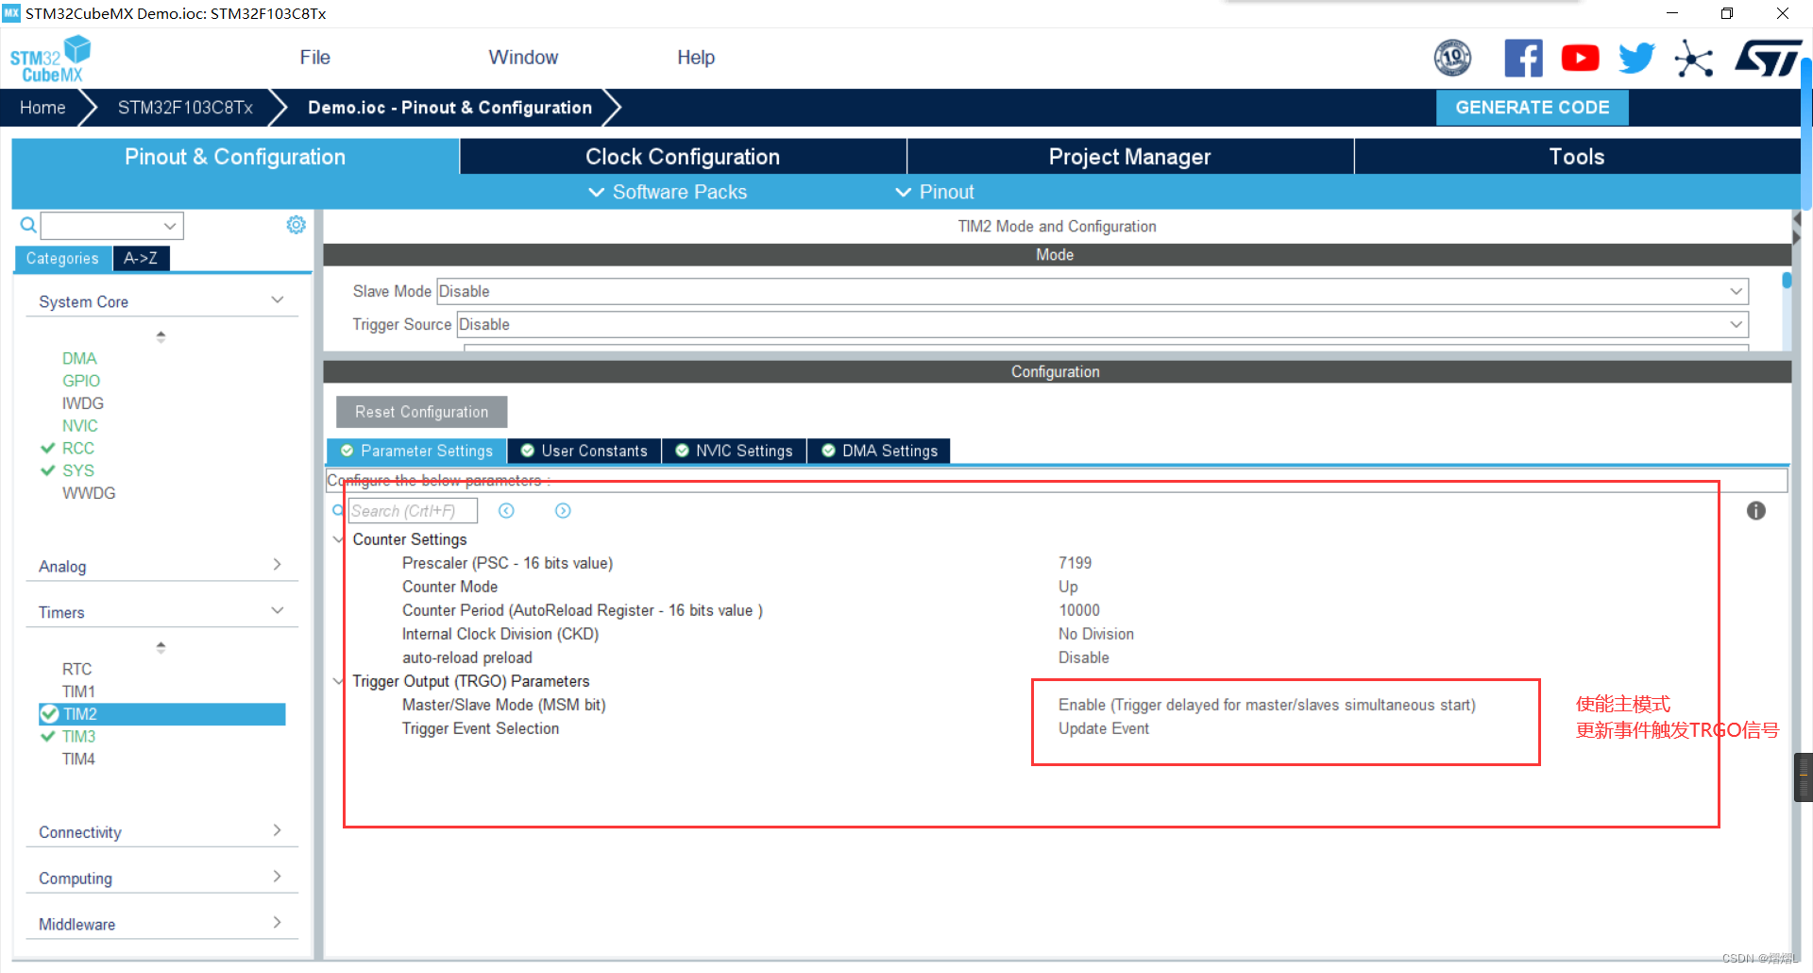The image size is (1813, 973).
Task: Click the STM32F103C8Tx breadcrumb
Action: 185,108
